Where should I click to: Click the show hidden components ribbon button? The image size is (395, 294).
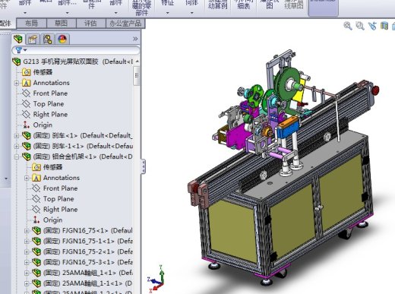pos(141,8)
